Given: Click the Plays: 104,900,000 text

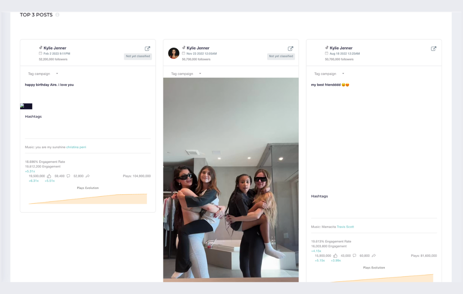Looking at the screenshot, I should (x=137, y=176).
